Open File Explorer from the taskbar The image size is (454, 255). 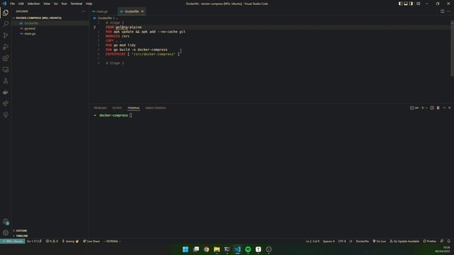[x=217, y=249]
